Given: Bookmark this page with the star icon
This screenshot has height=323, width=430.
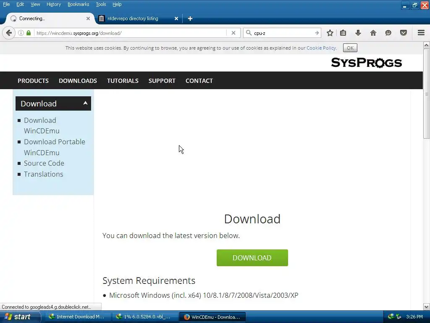Looking at the screenshot, I should (330, 33).
